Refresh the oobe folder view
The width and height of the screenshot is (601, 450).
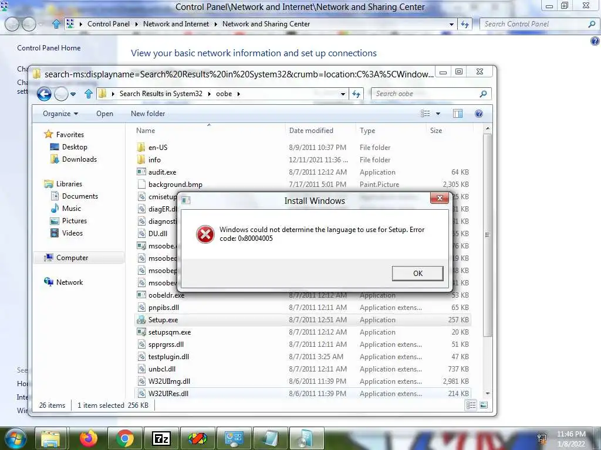pos(356,94)
